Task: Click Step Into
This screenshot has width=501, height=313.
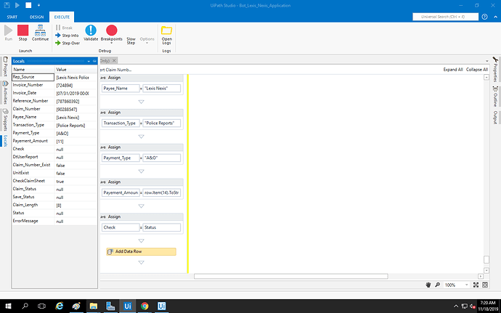Action: click(x=67, y=36)
